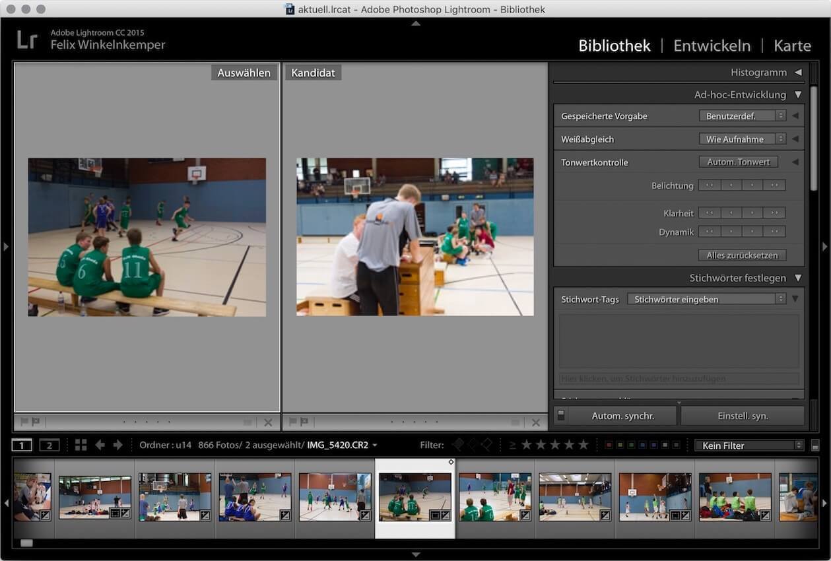Click the red color label filter swatch

tap(609, 445)
